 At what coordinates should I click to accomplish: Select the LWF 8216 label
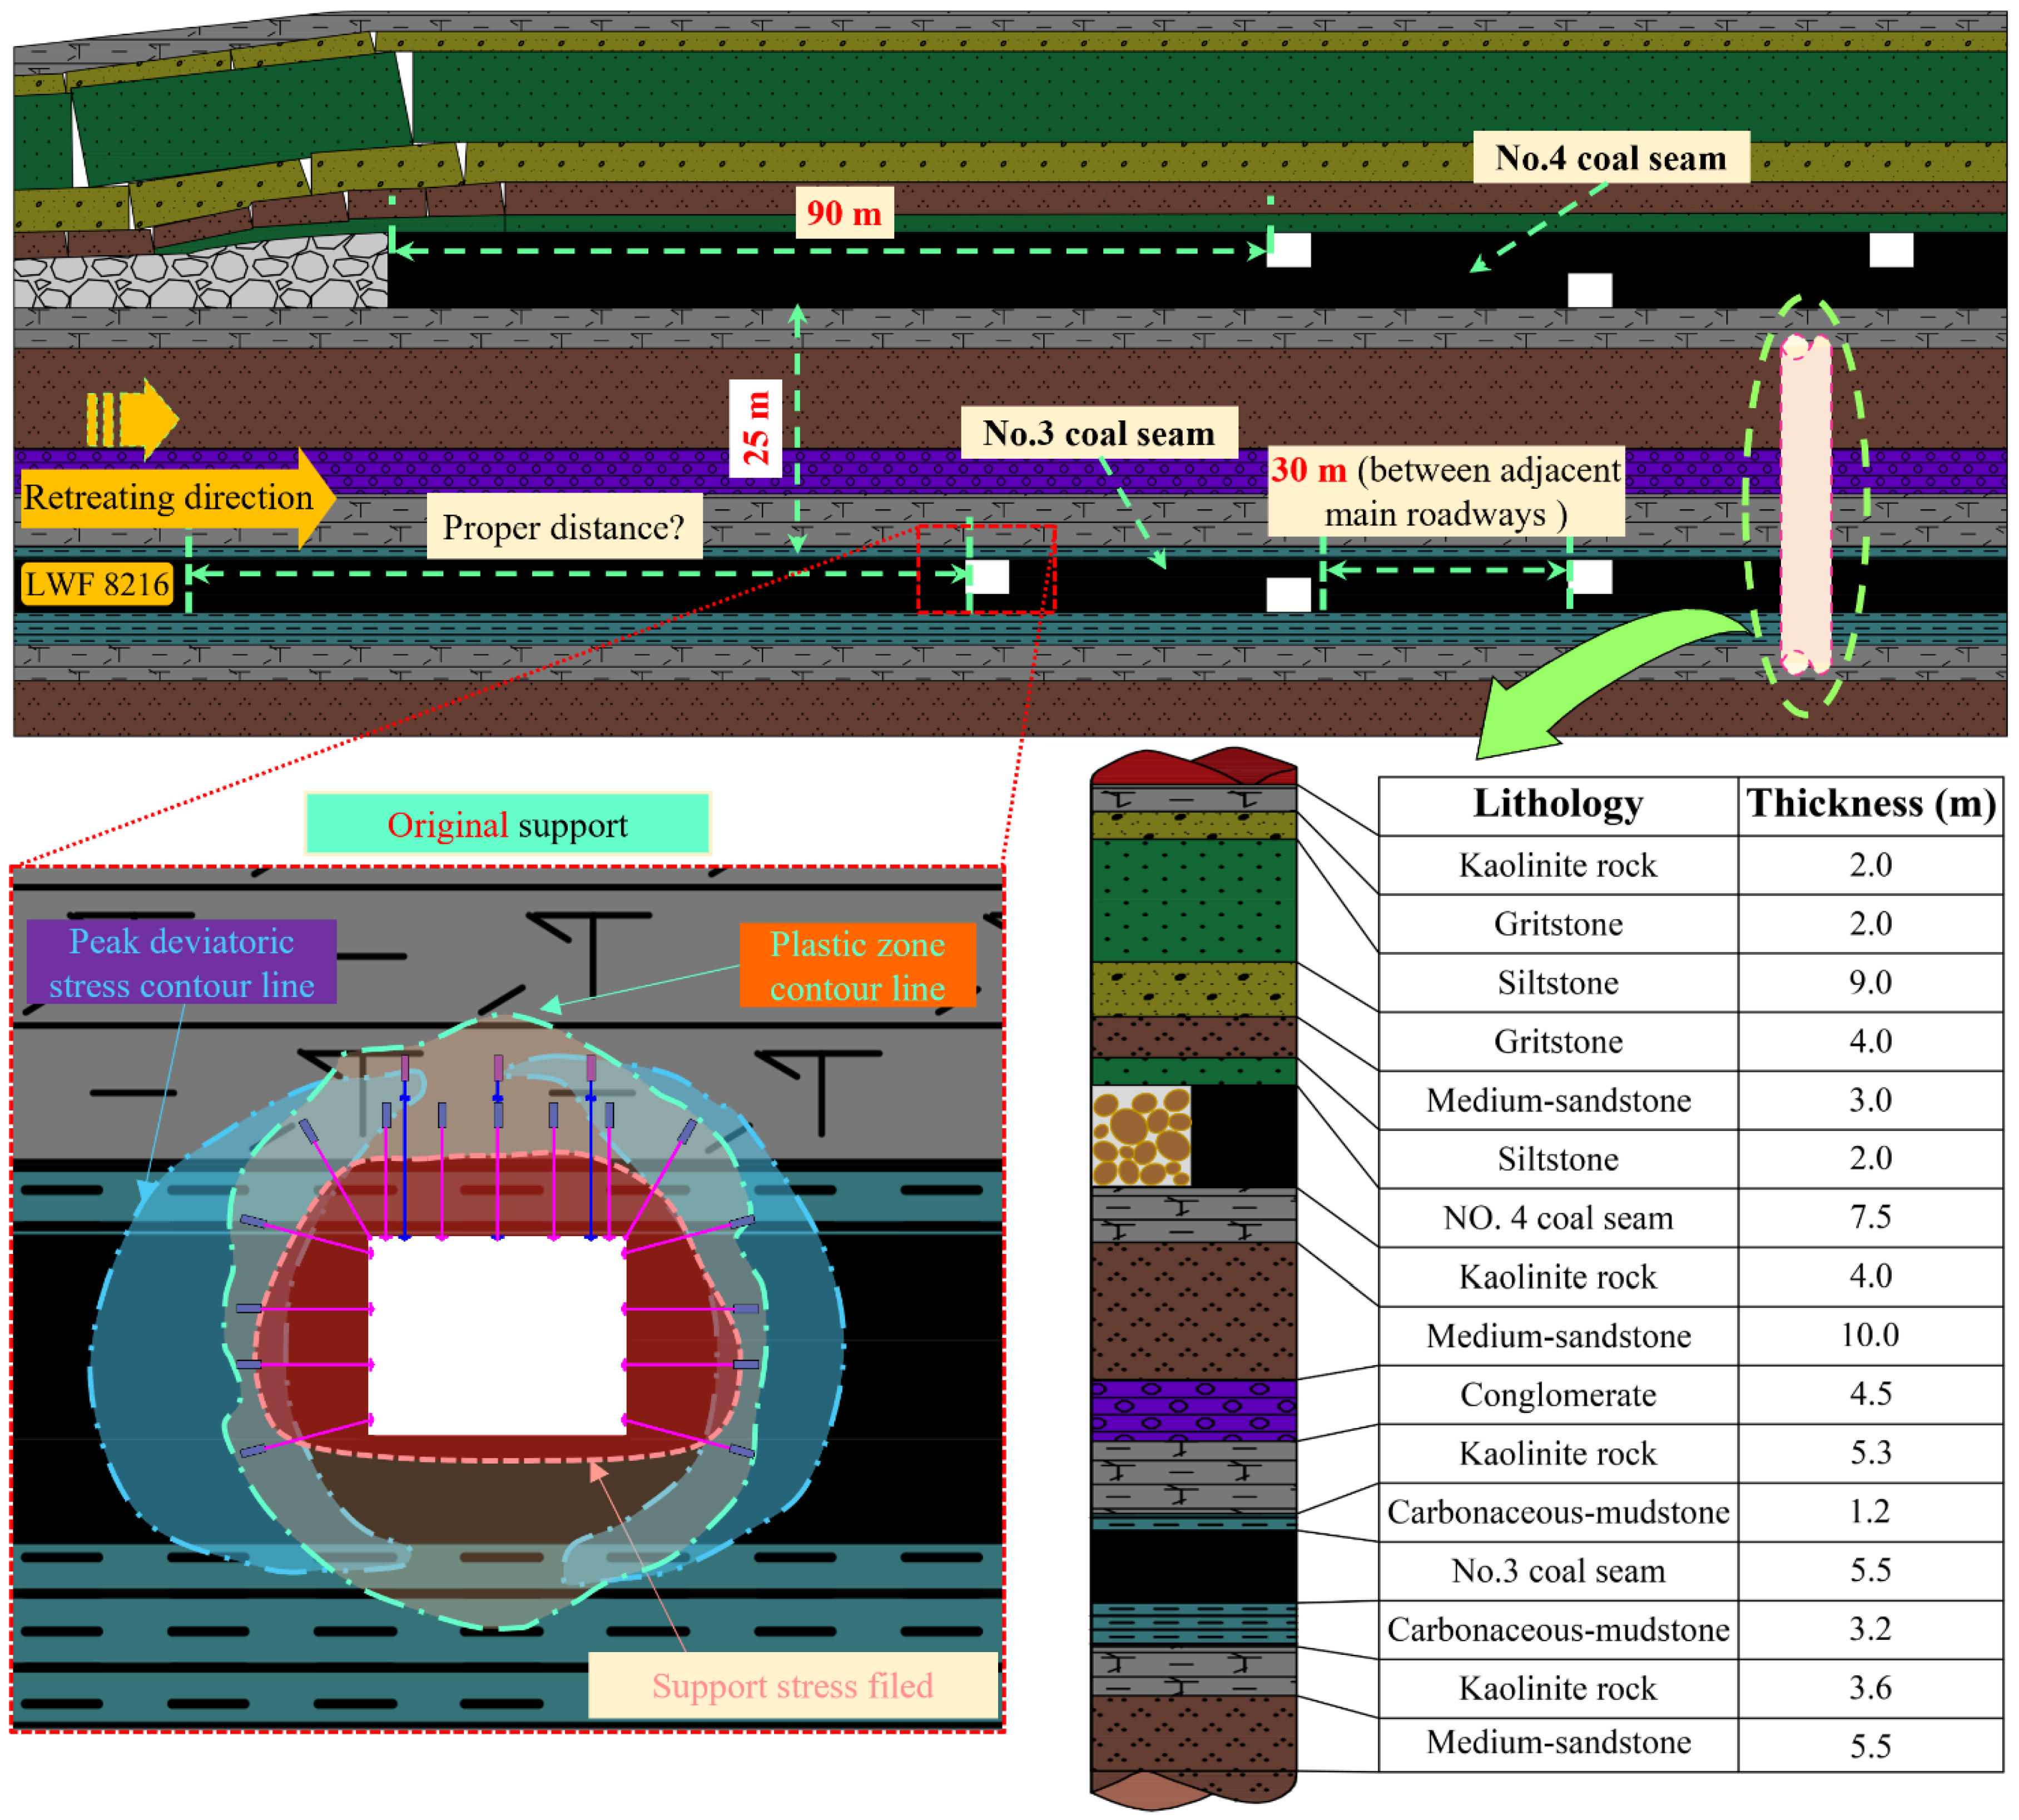[97, 584]
